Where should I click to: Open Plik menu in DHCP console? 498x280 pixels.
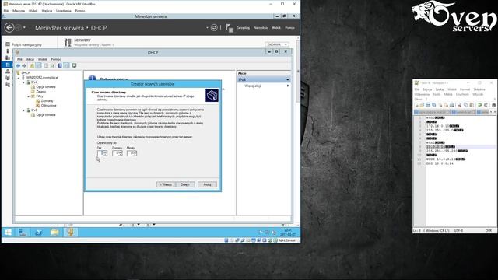pyautogui.click(x=19, y=59)
